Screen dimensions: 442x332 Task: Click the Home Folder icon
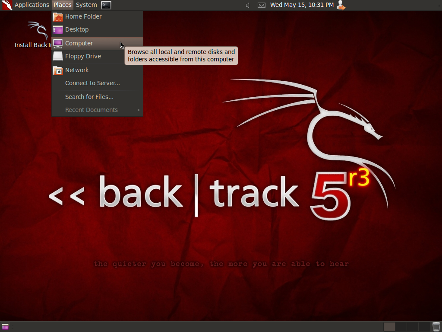(x=58, y=17)
